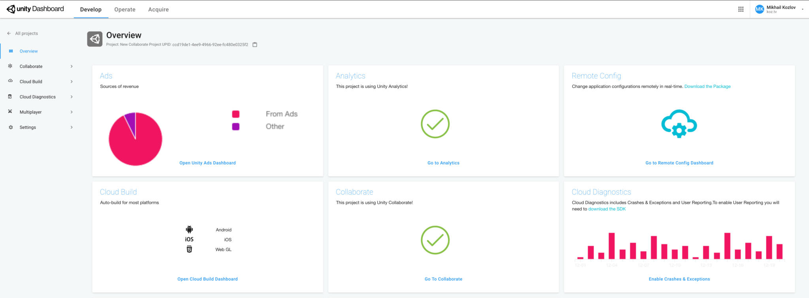Click the pink From Ads legend swatch
809x298 pixels.
pyautogui.click(x=236, y=114)
